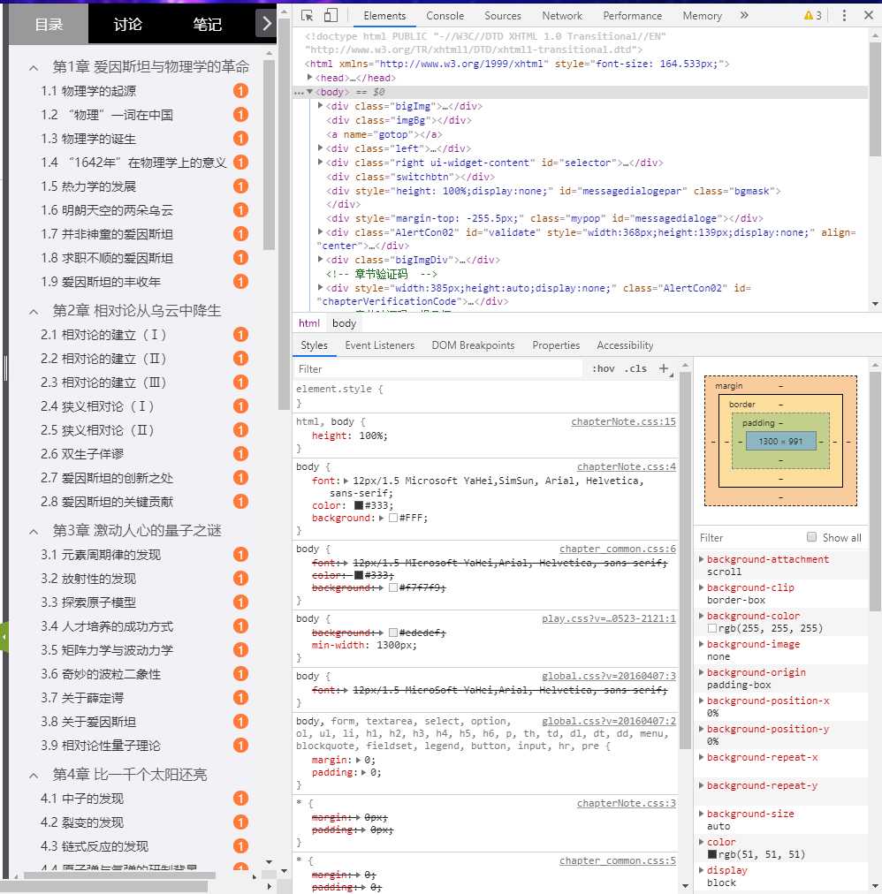This screenshot has width=882, height=894.
Task: Click orange badge next to 4.2 裂变的发现
Action: pos(240,822)
